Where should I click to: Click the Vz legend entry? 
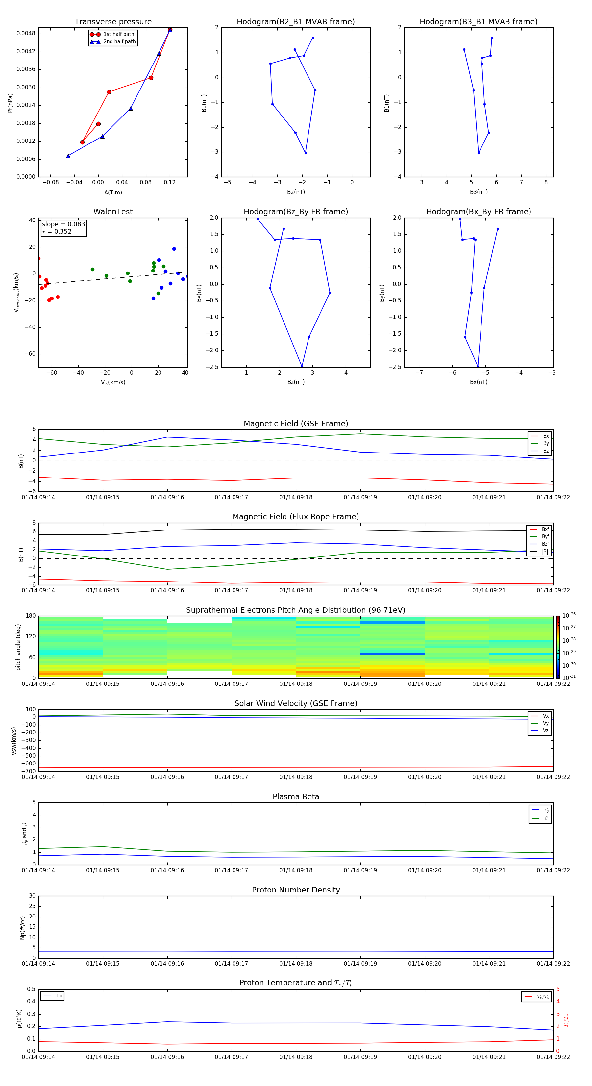pos(540,731)
